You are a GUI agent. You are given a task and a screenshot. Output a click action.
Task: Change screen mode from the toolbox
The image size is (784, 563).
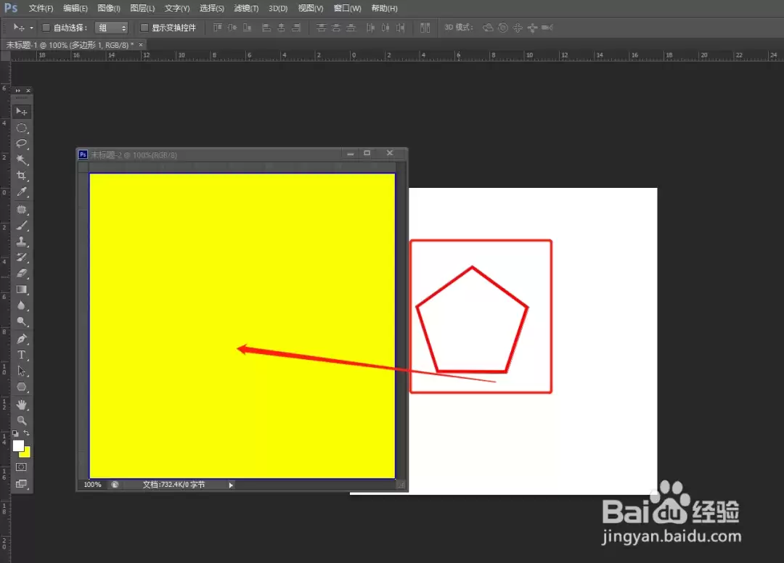21,484
